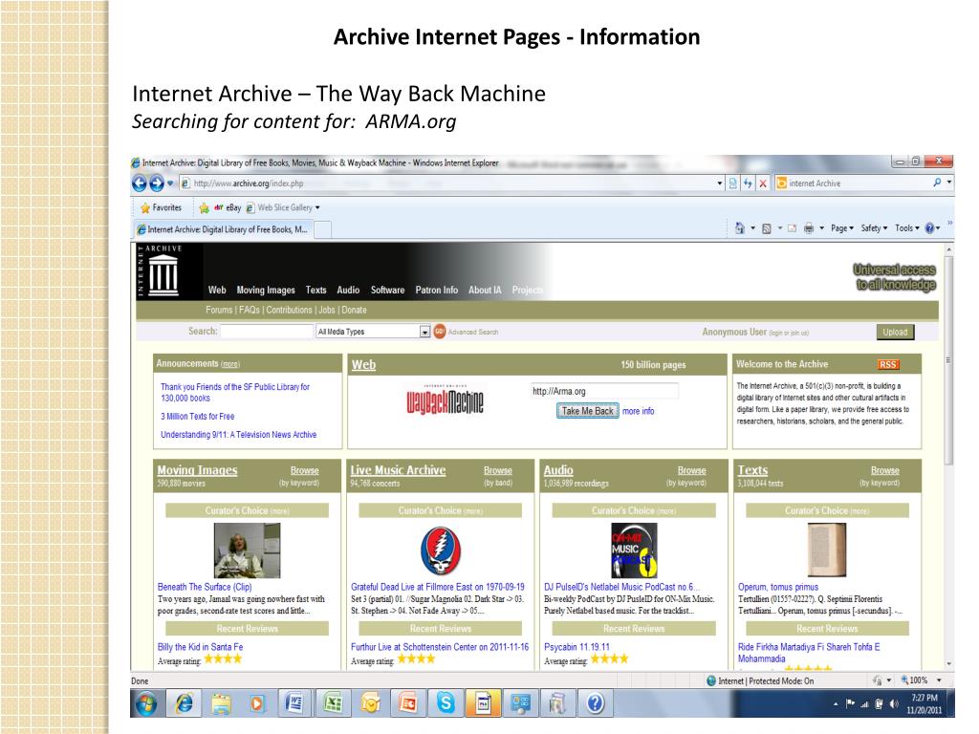Expand the address bar history dropdown
The width and height of the screenshot is (979, 734).
[719, 183]
